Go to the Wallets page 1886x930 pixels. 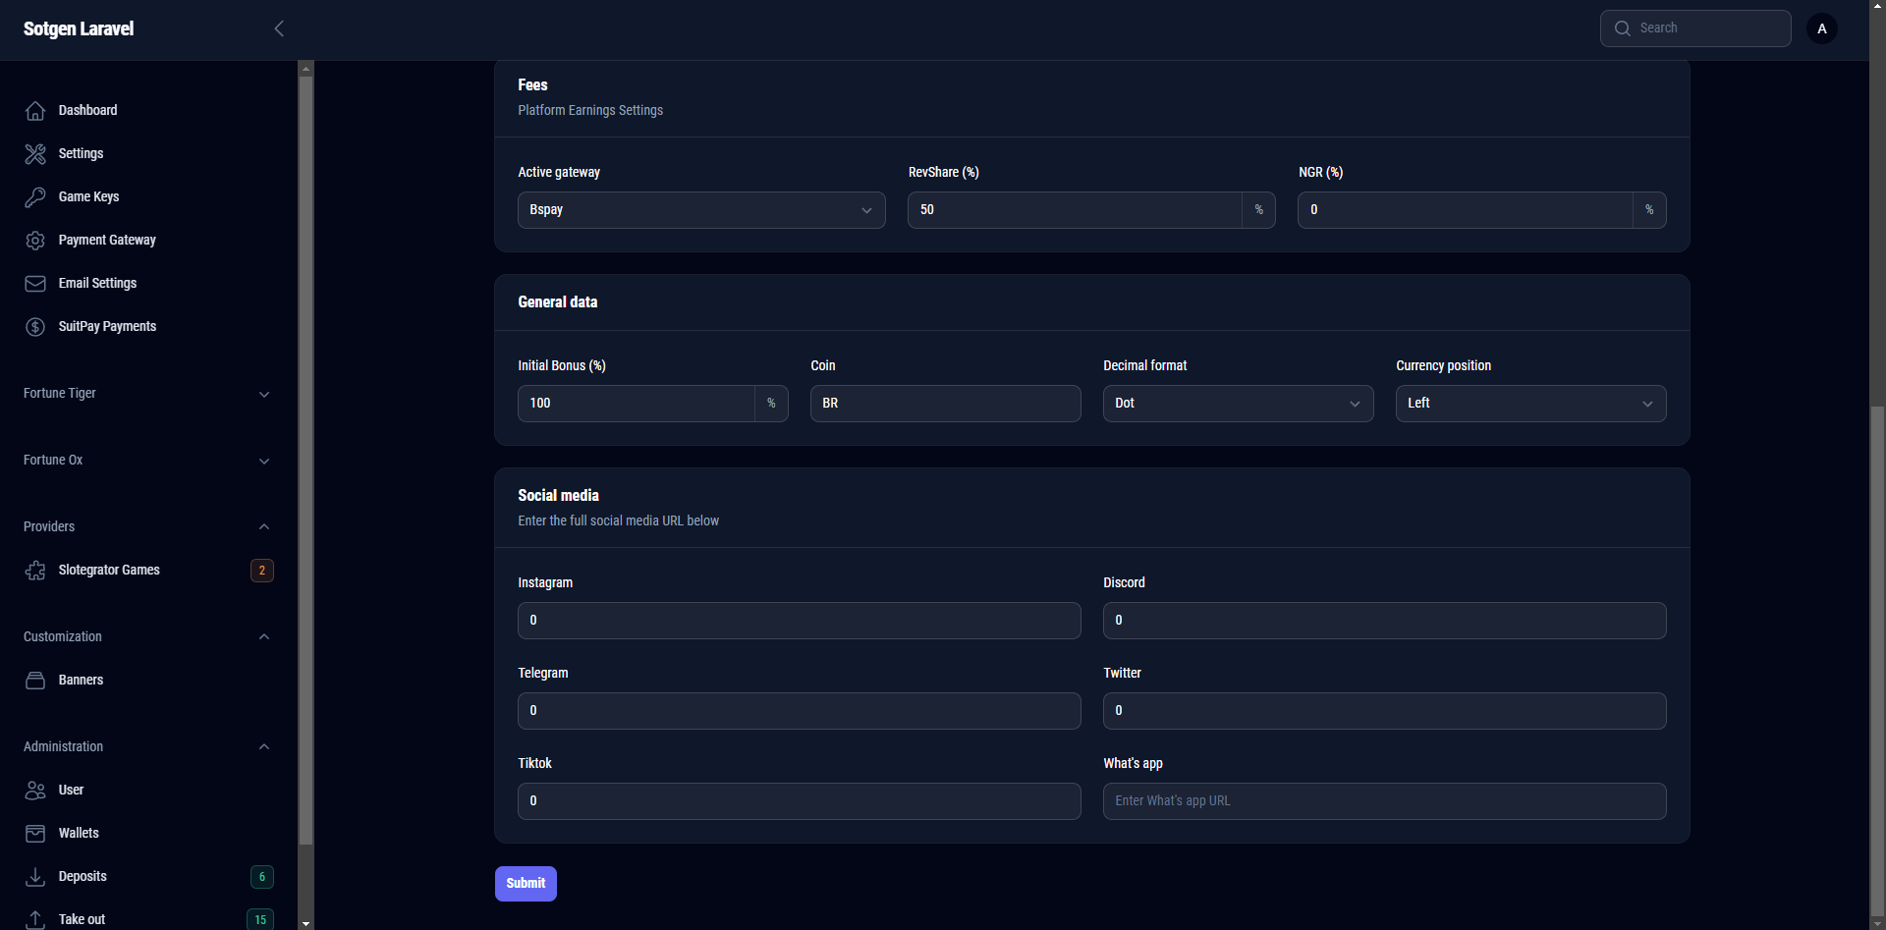pyautogui.click(x=79, y=834)
